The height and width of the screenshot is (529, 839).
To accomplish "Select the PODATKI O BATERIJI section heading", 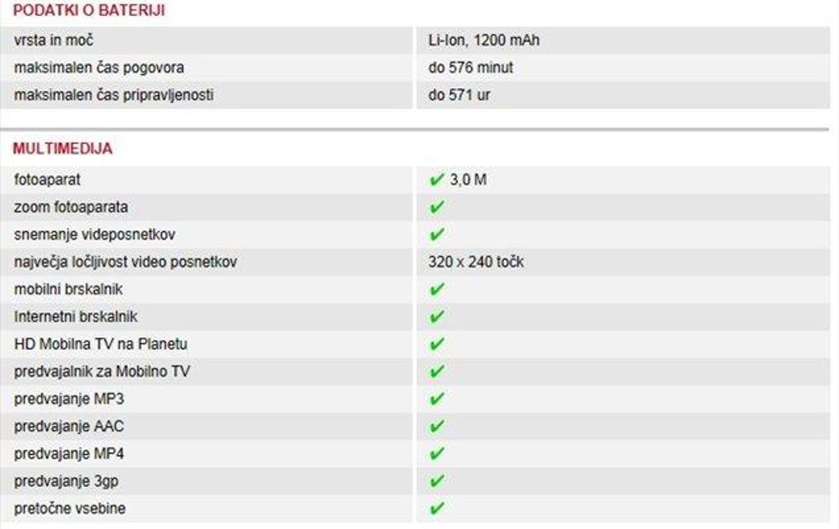I will pyautogui.click(x=89, y=11).
